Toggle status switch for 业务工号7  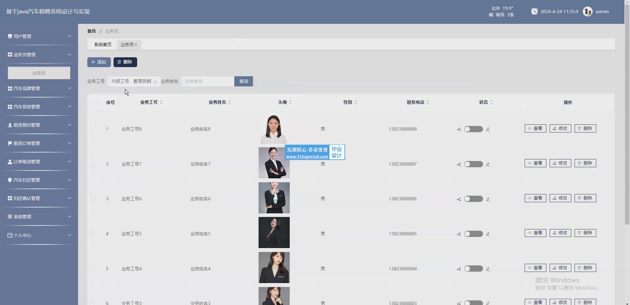(473, 164)
